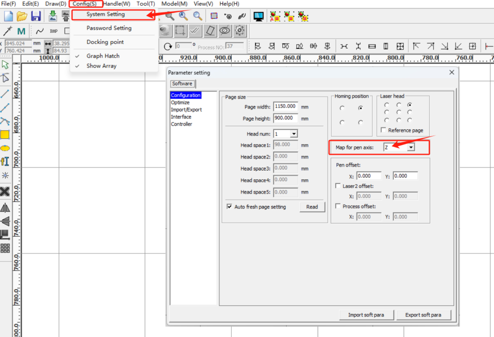Enable the Laser2 offset checkbox

(x=338, y=186)
